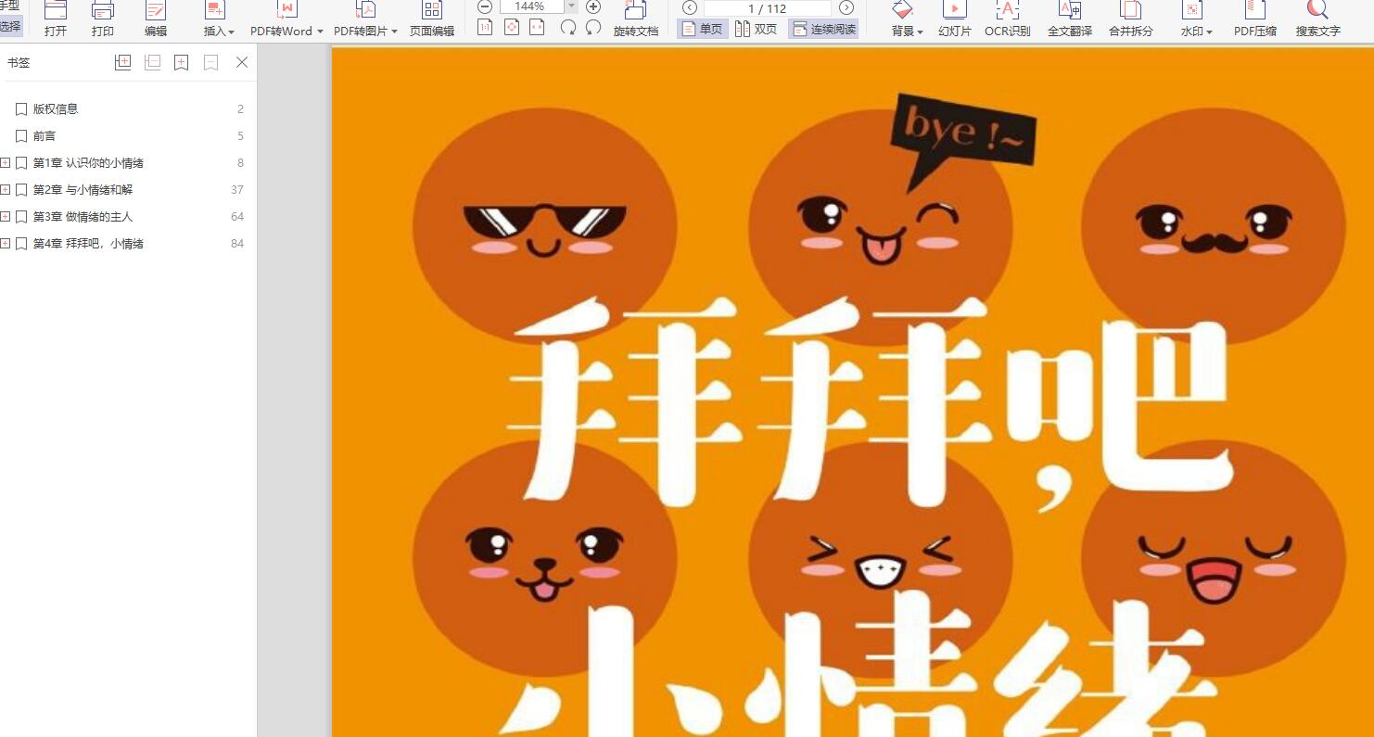Expand all bookmarks icon in 书签 panel

pos(122,62)
